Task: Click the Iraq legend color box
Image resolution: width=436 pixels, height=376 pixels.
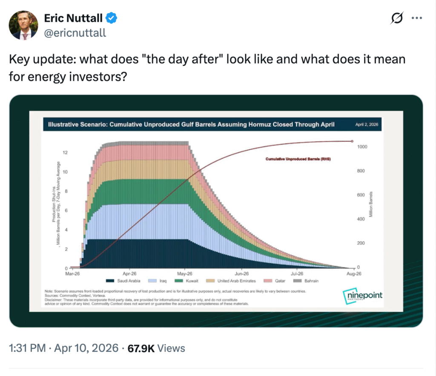Action: tap(152, 281)
